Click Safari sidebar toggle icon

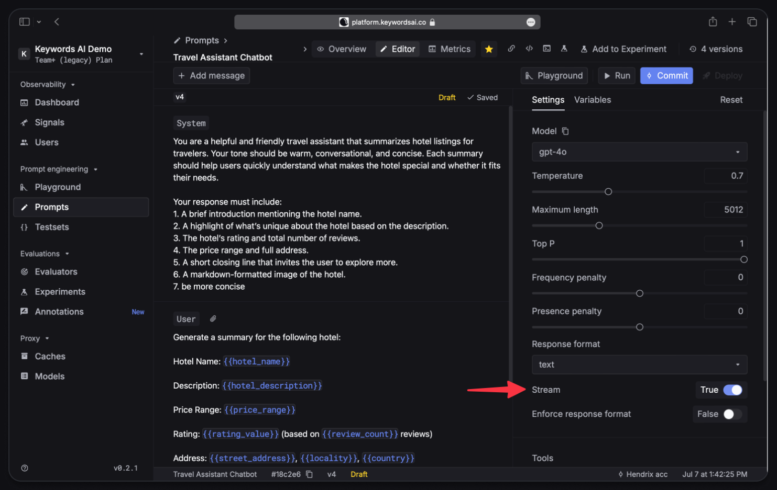click(25, 21)
